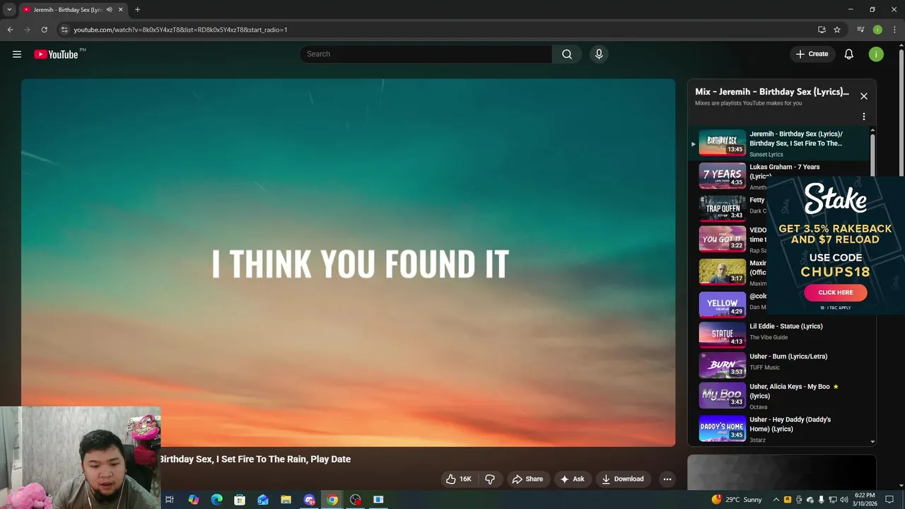Click The Vibe Guide channel name
Viewport: 905px width, 509px height.
pos(769,338)
